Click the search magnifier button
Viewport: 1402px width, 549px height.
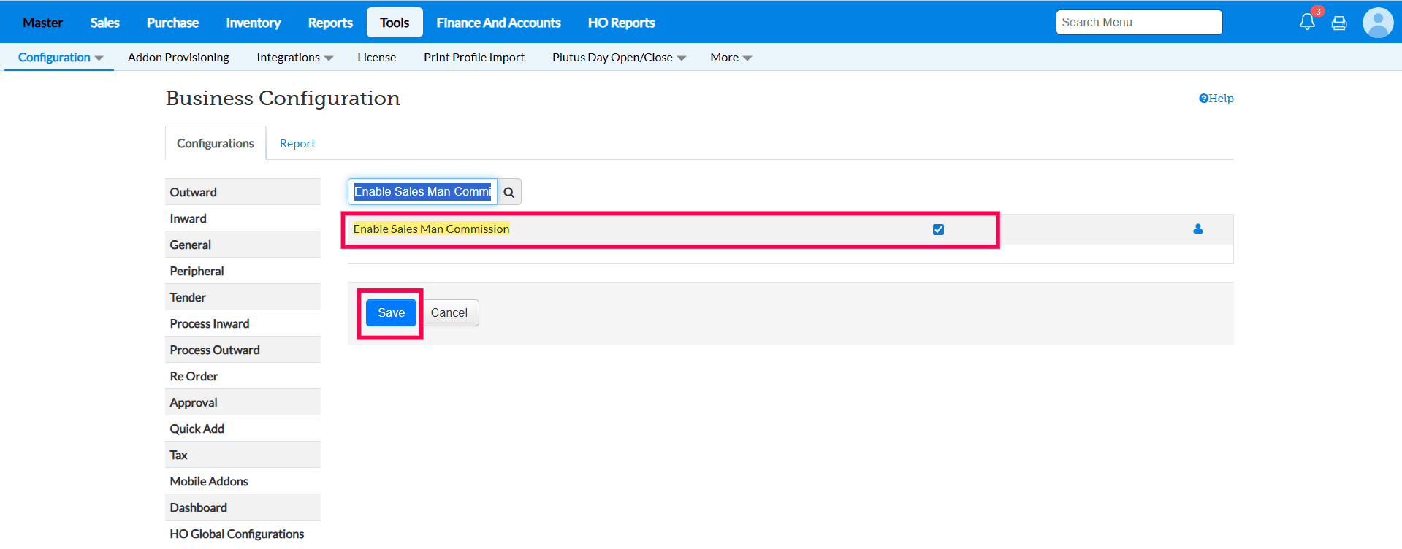[509, 192]
